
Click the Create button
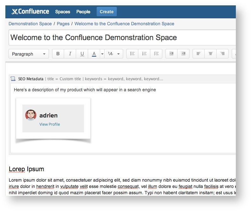click(x=107, y=12)
